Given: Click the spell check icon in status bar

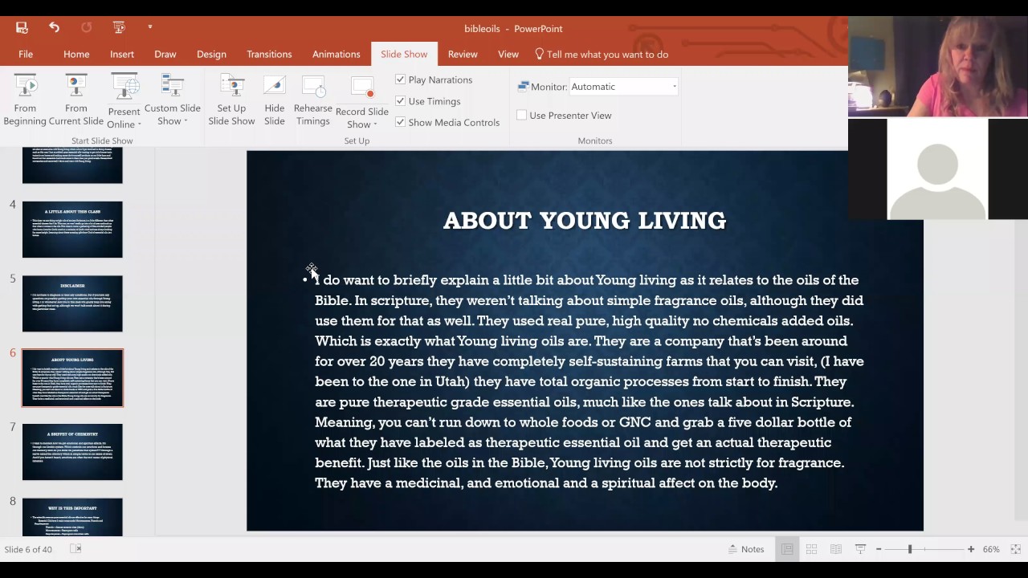Looking at the screenshot, I should [x=75, y=549].
